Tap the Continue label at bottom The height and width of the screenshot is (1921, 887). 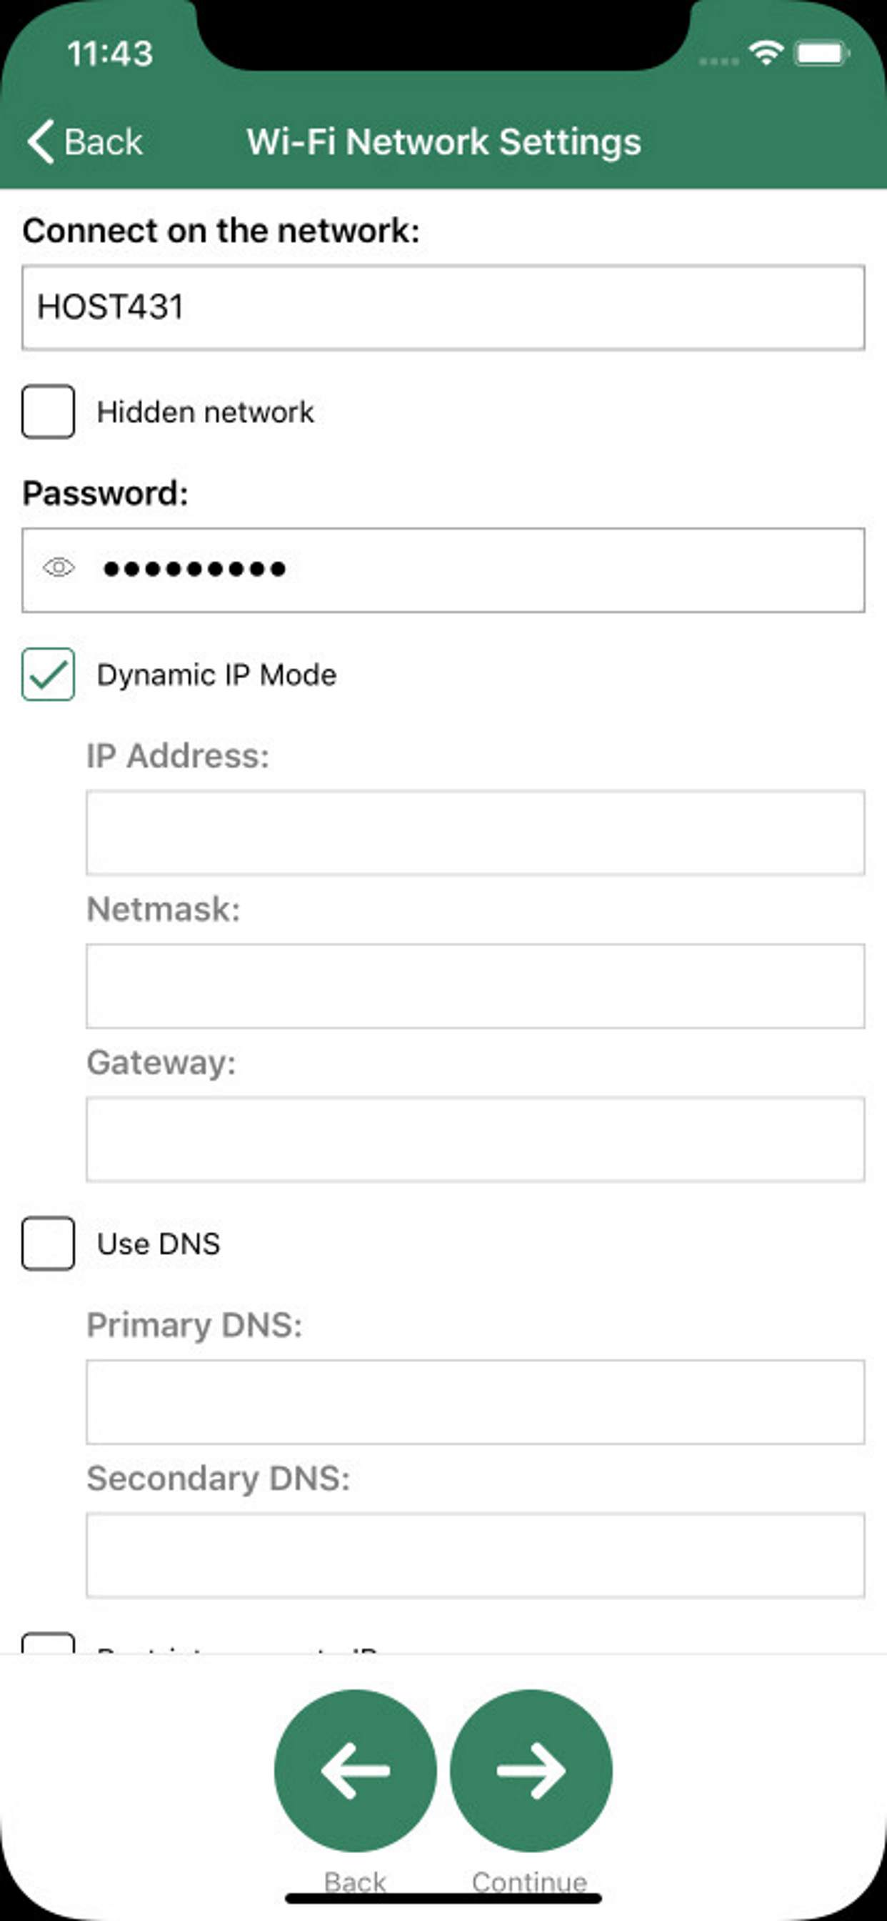click(529, 1882)
